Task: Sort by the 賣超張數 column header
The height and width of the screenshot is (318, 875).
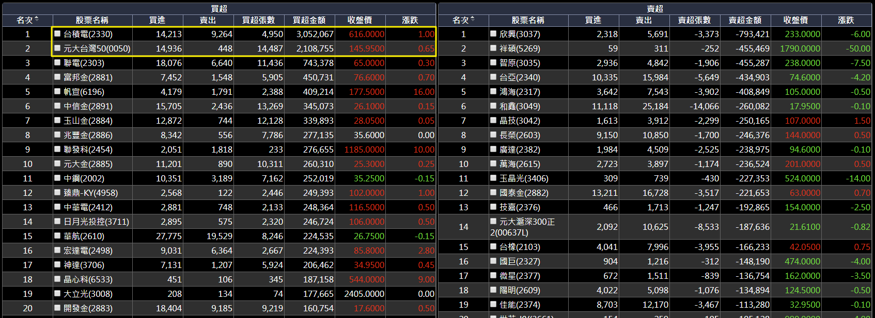Action: (x=694, y=20)
